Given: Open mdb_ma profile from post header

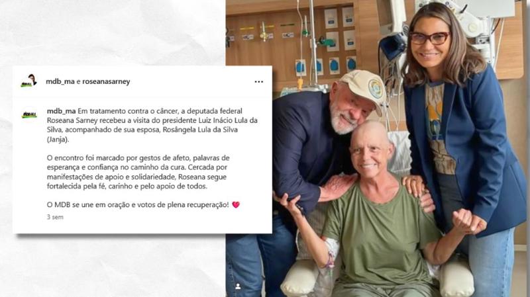Looking at the screenshot, I should 60,81.
